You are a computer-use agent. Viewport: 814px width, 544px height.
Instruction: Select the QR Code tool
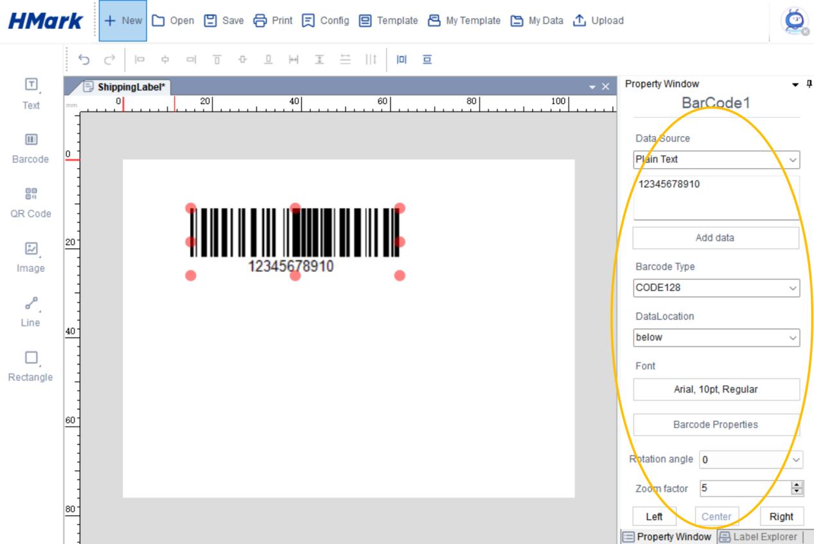(x=31, y=201)
